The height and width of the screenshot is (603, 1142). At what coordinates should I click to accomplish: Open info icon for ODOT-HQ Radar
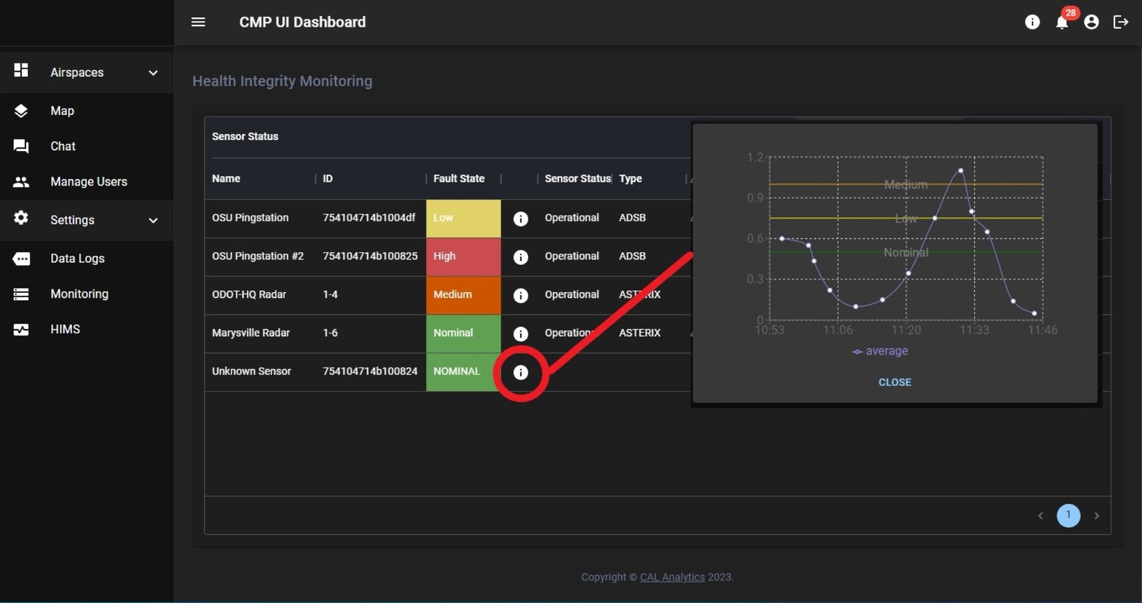520,296
